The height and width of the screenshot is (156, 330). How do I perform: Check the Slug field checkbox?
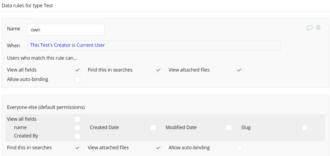(x=305, y=128)
